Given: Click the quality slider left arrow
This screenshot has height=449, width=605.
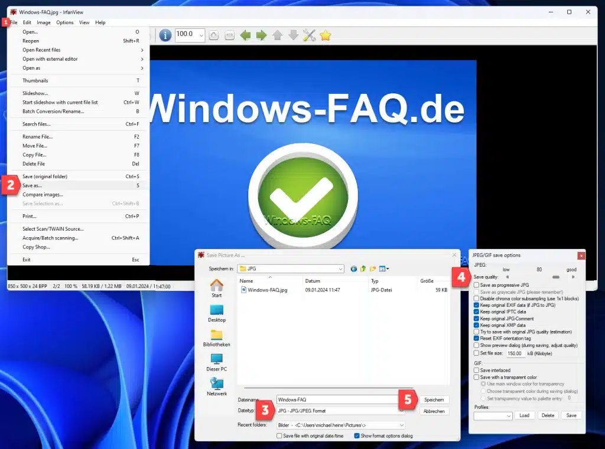Looking at the screenshot, I should (508, 277).
